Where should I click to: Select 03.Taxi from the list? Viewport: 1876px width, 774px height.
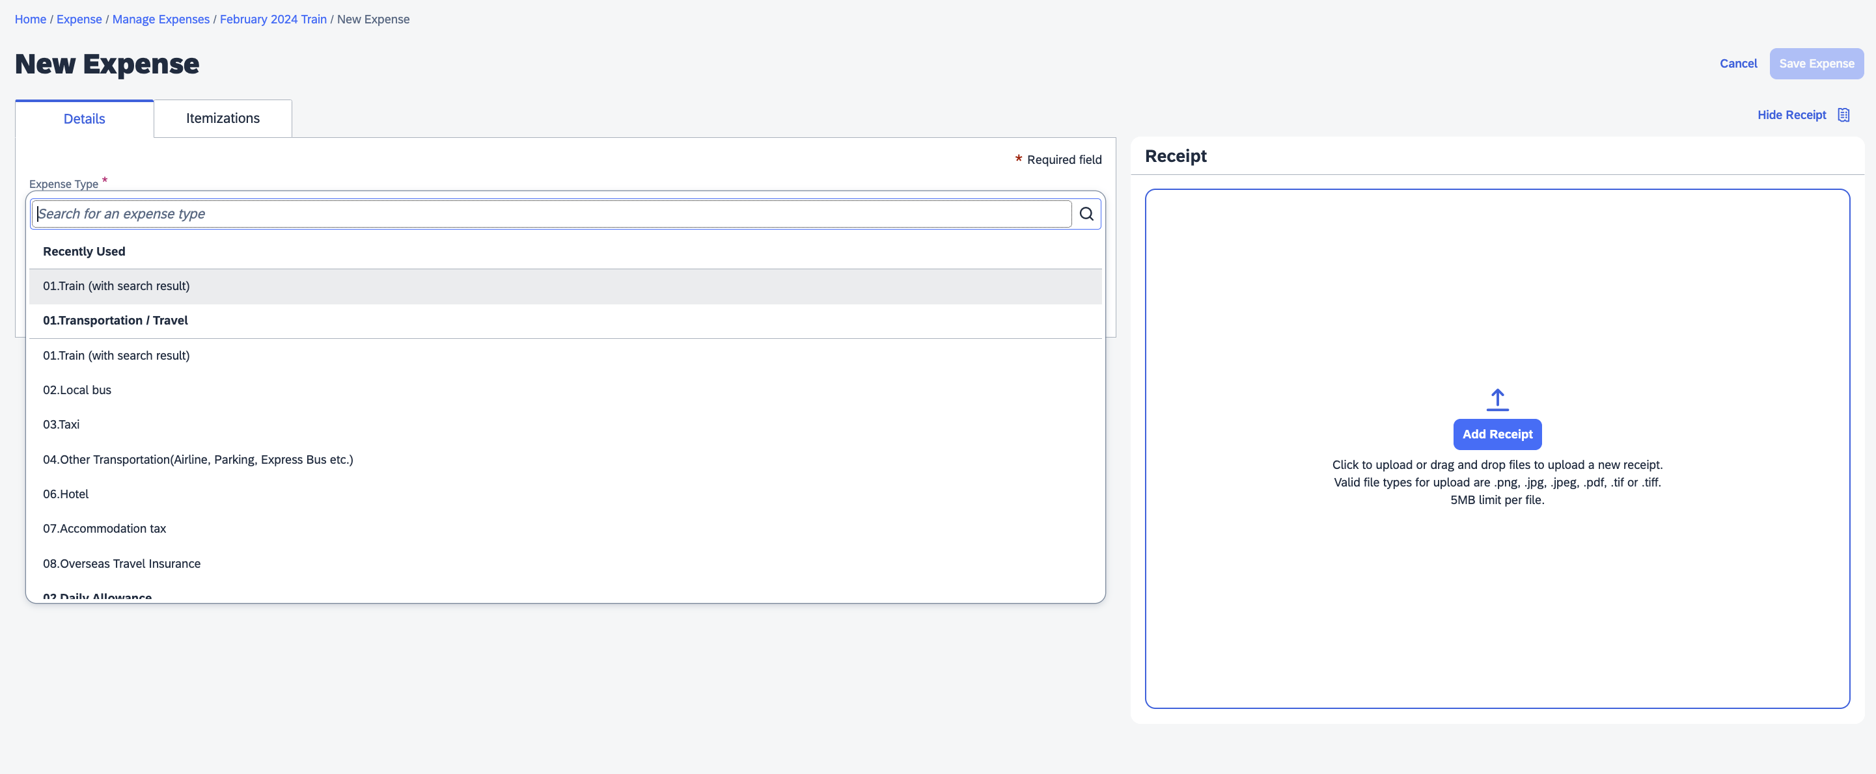click(61, 424)
